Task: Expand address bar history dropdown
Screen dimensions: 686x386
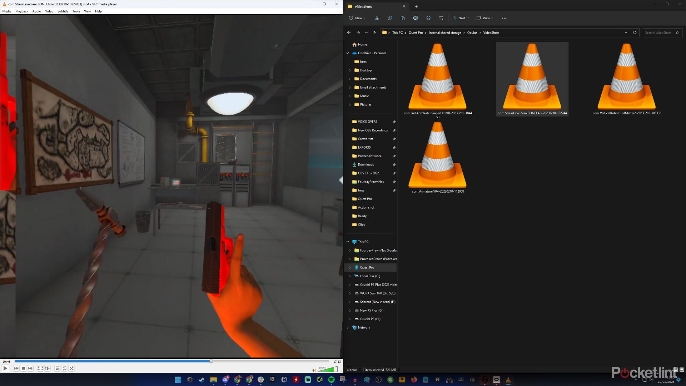Action: pos(626,33)
